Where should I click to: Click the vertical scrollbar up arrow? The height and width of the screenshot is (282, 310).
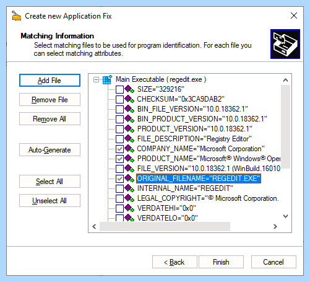(286, 80)
